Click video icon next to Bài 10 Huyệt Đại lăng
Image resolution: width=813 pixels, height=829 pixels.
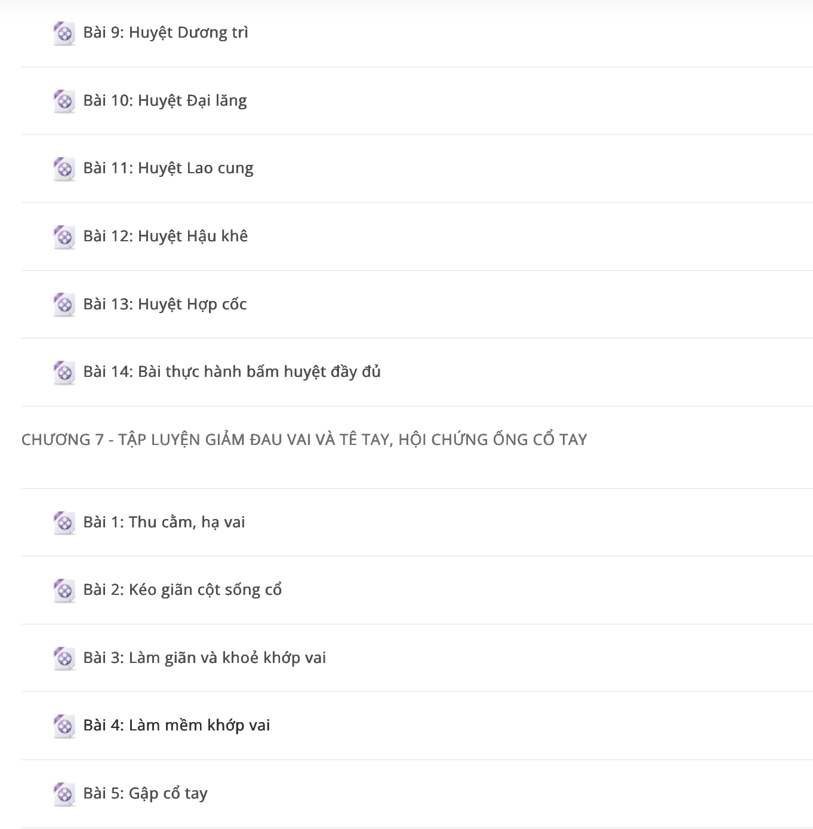pyautogui.click(x=64, y=101)
